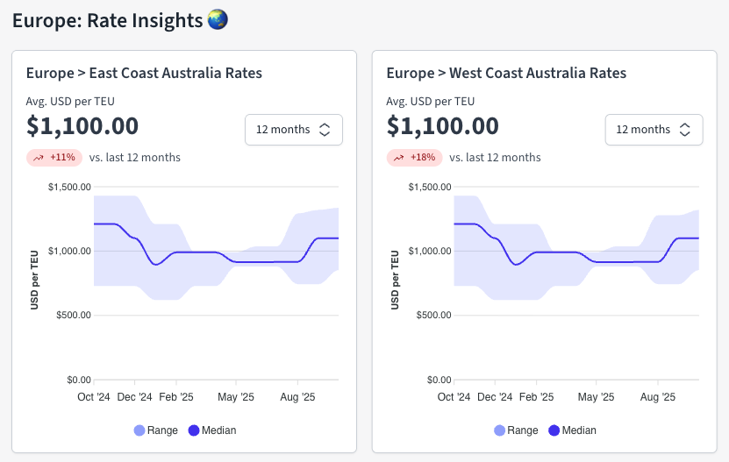The width and height of the screenshot is (729, 462).
Task: Click East Coast $1,100.00 average value
Action: coord(82,126)
